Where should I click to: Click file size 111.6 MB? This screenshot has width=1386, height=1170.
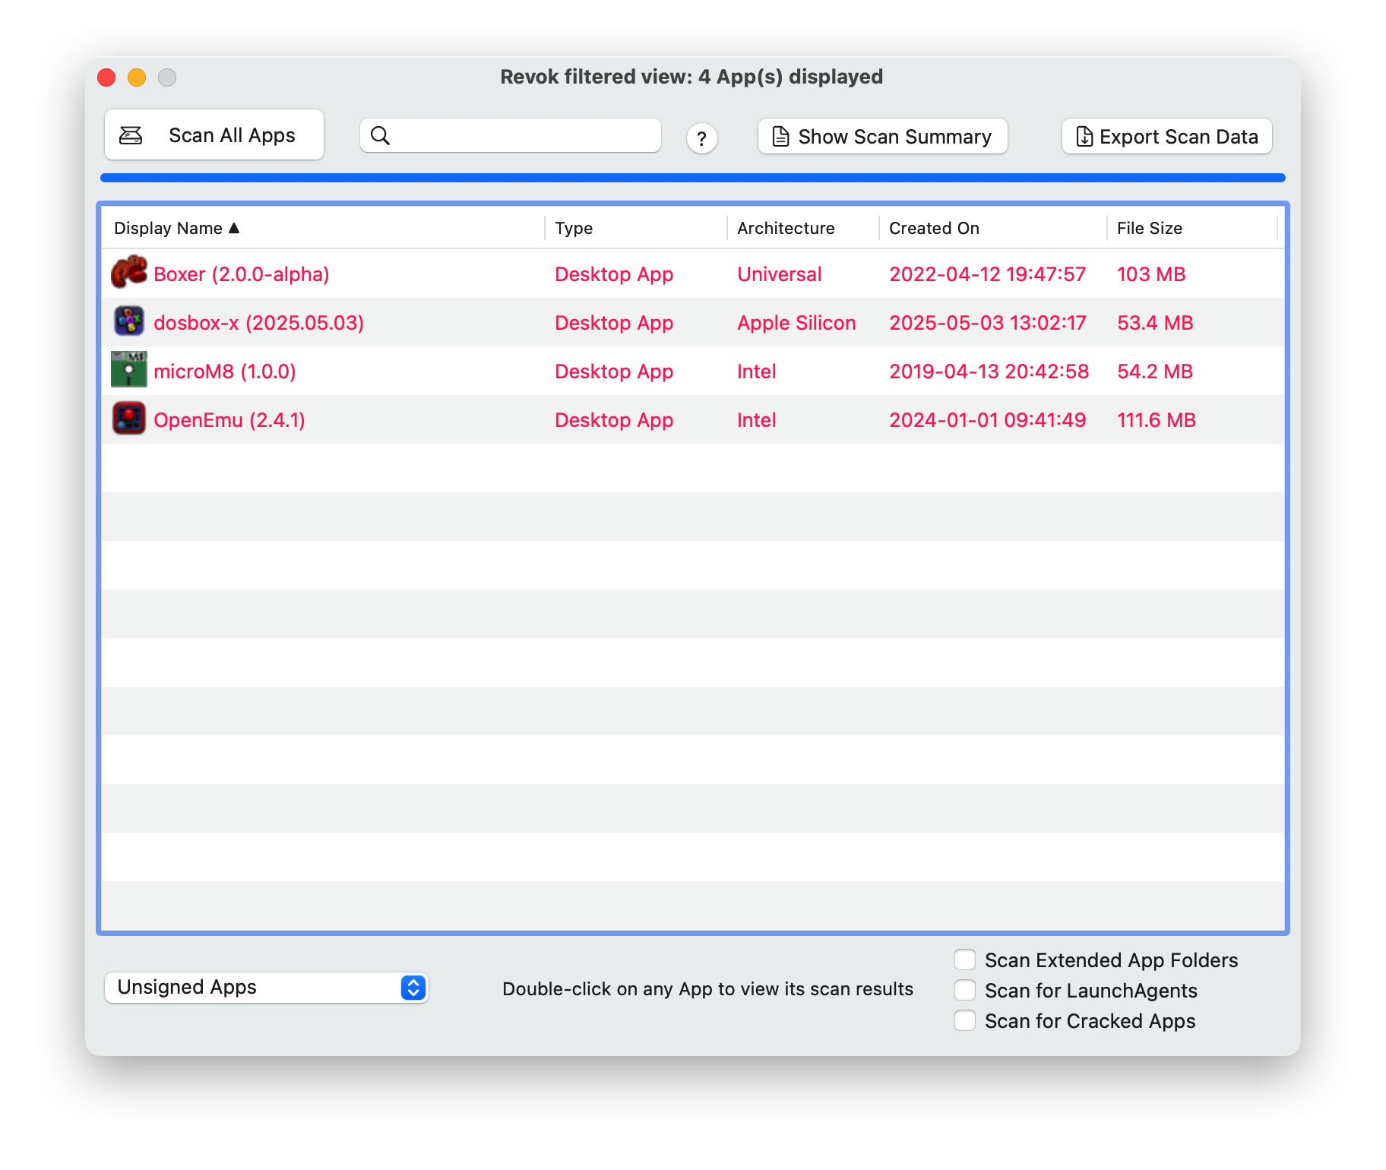[1157, 420]
